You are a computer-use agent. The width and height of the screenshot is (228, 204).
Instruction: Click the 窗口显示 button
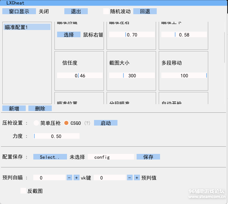19,11
